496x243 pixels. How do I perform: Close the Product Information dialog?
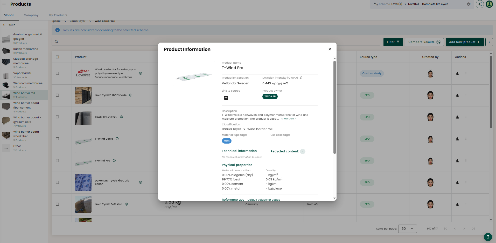[330, 49]
